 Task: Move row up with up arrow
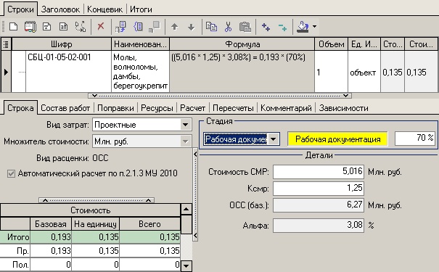[175, 27]
